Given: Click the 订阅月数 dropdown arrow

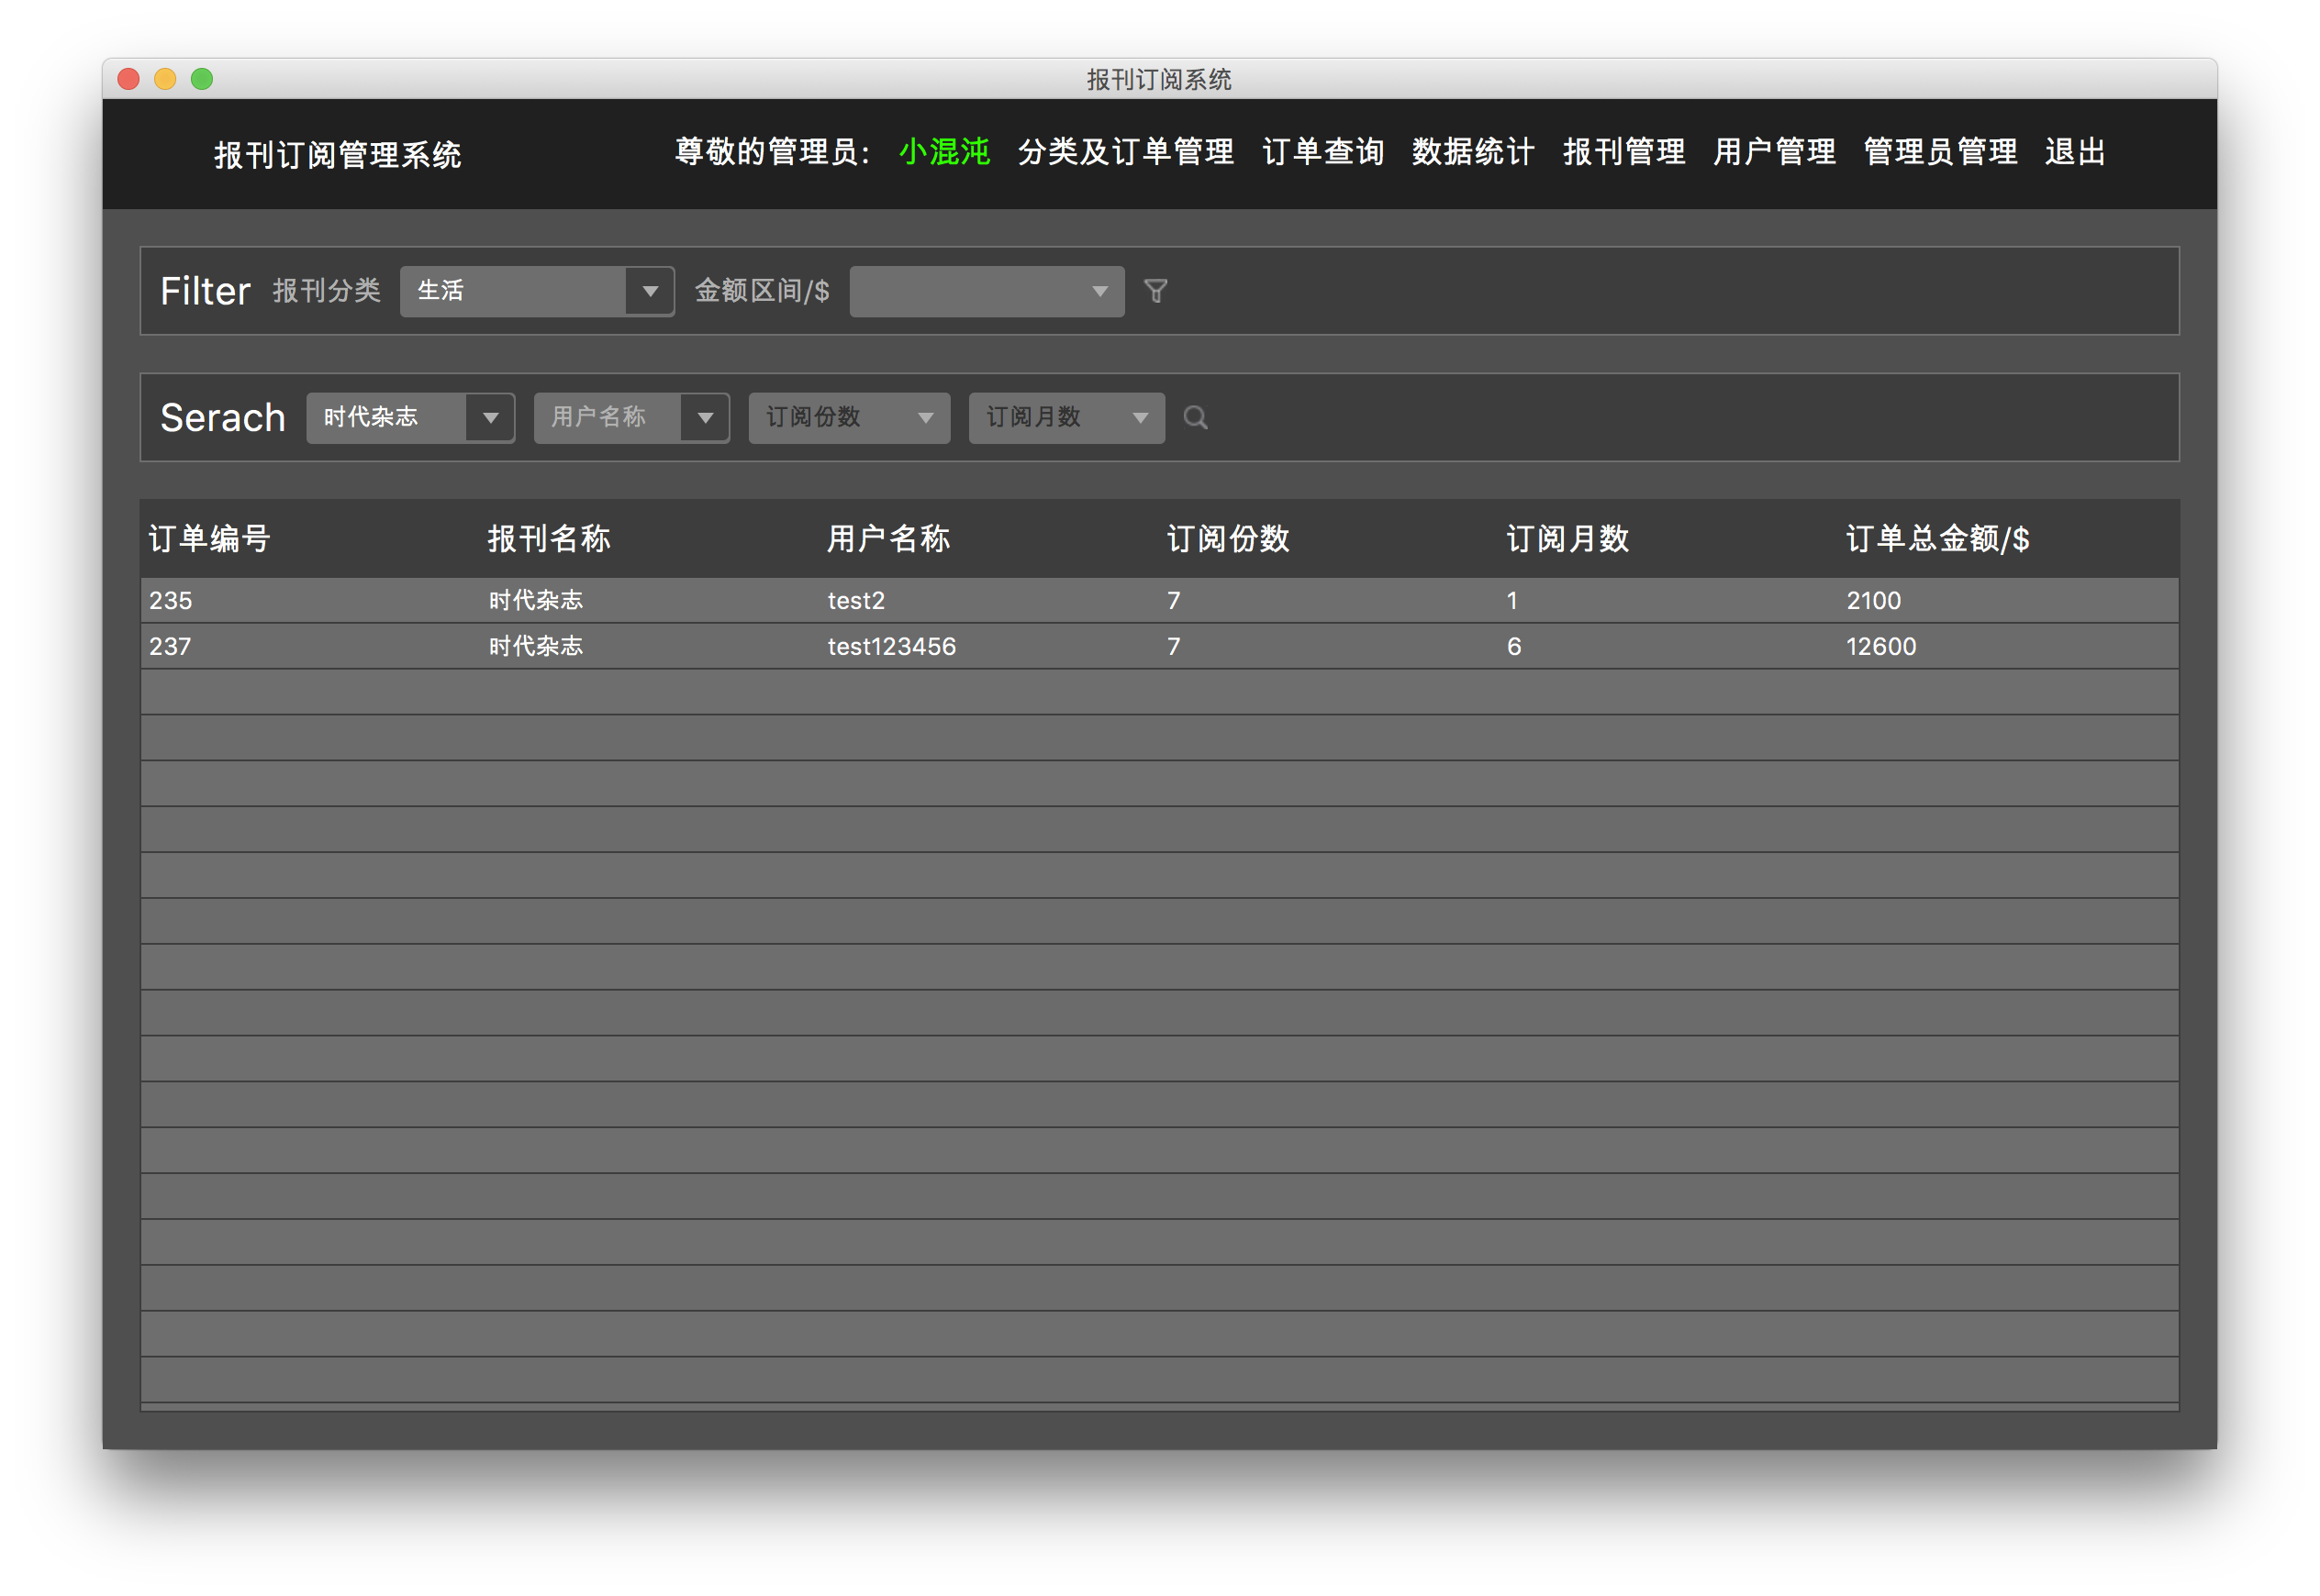Looking at the screenshot, I should point(1141,418).
